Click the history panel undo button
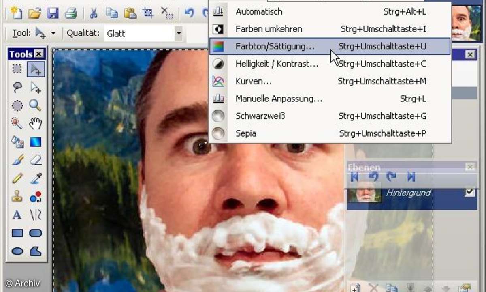The width and height of the screenshot is (486, 292). click(x=373, y=176)
